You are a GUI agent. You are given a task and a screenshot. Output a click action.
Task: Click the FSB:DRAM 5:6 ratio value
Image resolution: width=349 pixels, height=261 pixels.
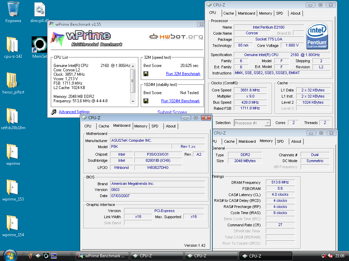pyautogui.click(x=280, y=188)
